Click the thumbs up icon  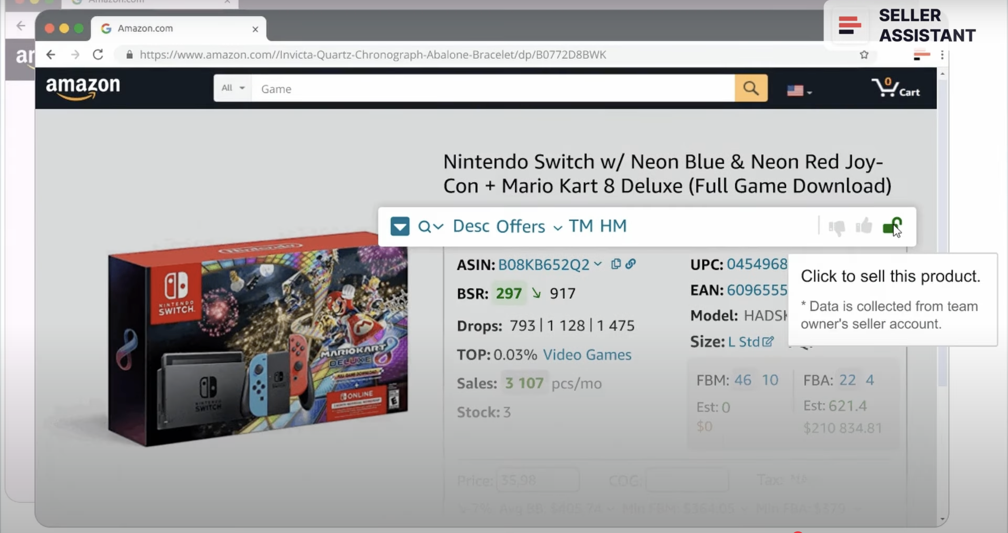864,226
